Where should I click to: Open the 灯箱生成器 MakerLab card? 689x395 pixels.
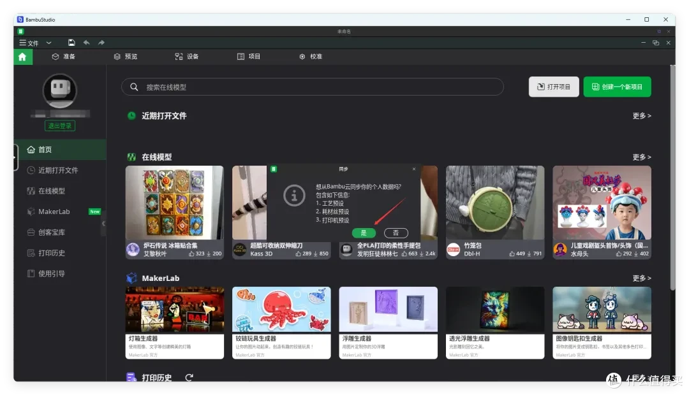[174, 323]
